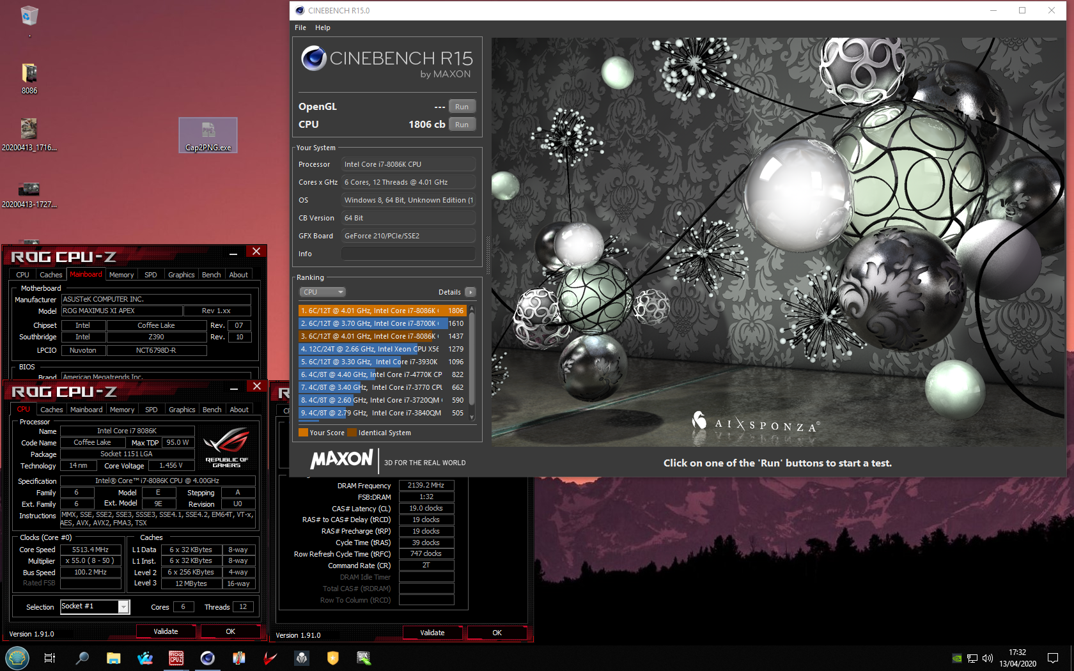Viewport: 1074px width, 671px height.
Task: Click the Core Speed value 5513.4 MHz
Action: [x=90, y=550]
